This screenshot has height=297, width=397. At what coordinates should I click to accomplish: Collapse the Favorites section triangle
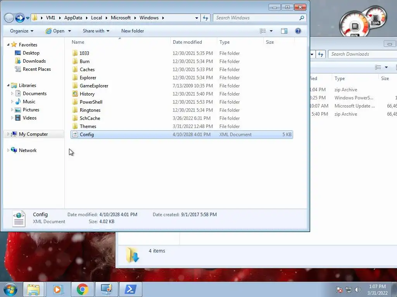click(x=8, y=44)
